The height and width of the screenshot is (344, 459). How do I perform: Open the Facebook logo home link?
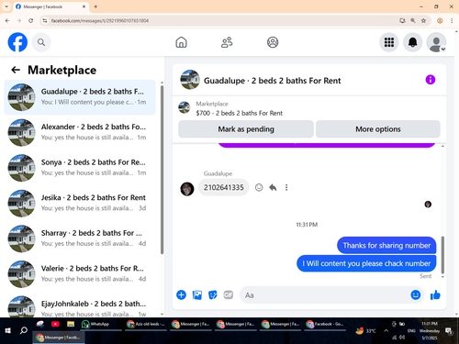17,42
